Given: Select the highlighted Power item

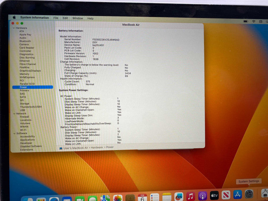Looking at the screenshot, I should point(32,87).
